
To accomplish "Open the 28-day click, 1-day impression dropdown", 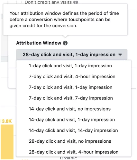I will pos(72,55).
